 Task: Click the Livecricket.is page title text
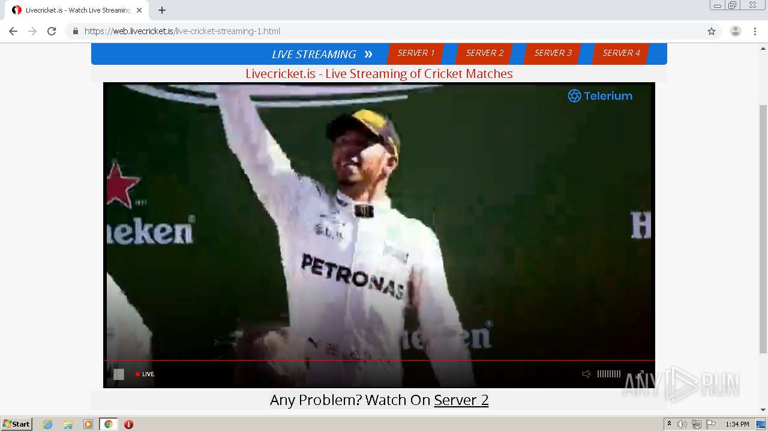click(379, 74)
